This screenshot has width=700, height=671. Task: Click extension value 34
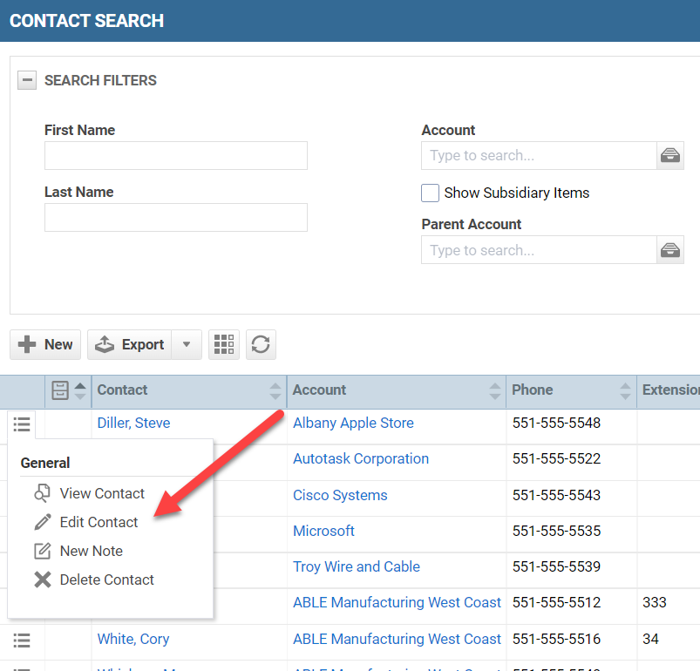click(x=650, y=639)
